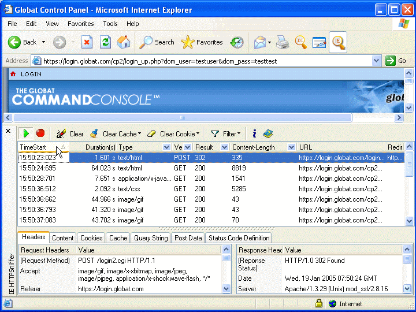Viewport: 416px width, 312px height.
Task: Refresh the page using IE Refresh icon
Action: coord(105,42)
